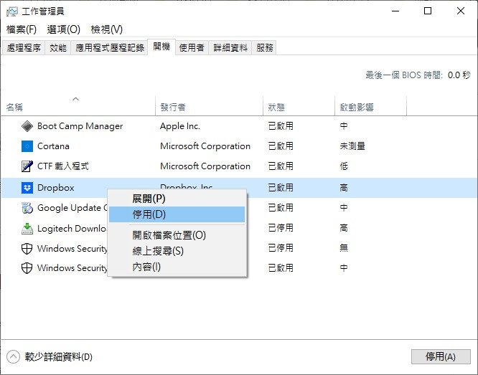Viewport: 478px width, 375px height.
Task: Open the 檢視(V) menu
Action: click(107, 29)
